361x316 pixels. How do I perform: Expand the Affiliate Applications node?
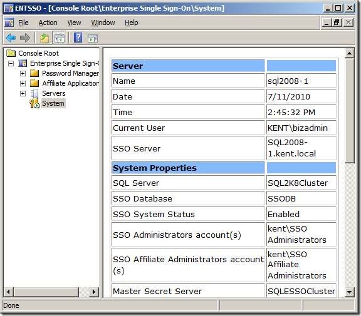pos(23,83)
